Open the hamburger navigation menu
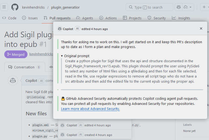This screenshot has width=209, height=140. [4, 7]
